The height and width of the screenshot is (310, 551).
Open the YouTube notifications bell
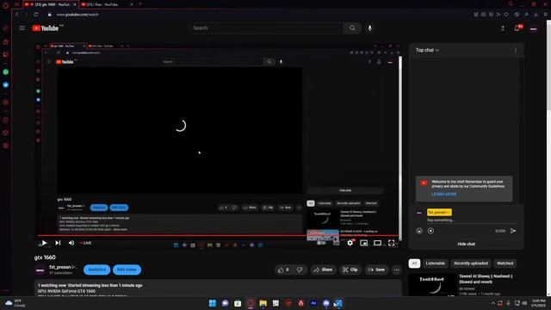[517, 28]
